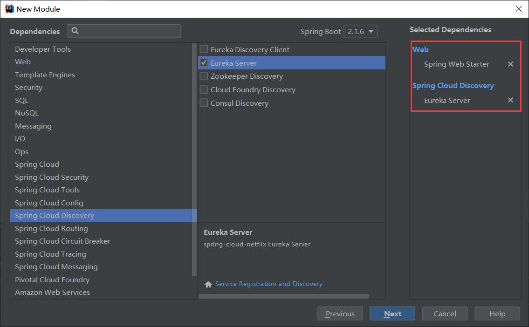Remove Eureka Server from selected dependencies
The width and height of the screenshot is (529, 327).
point(510,100)
